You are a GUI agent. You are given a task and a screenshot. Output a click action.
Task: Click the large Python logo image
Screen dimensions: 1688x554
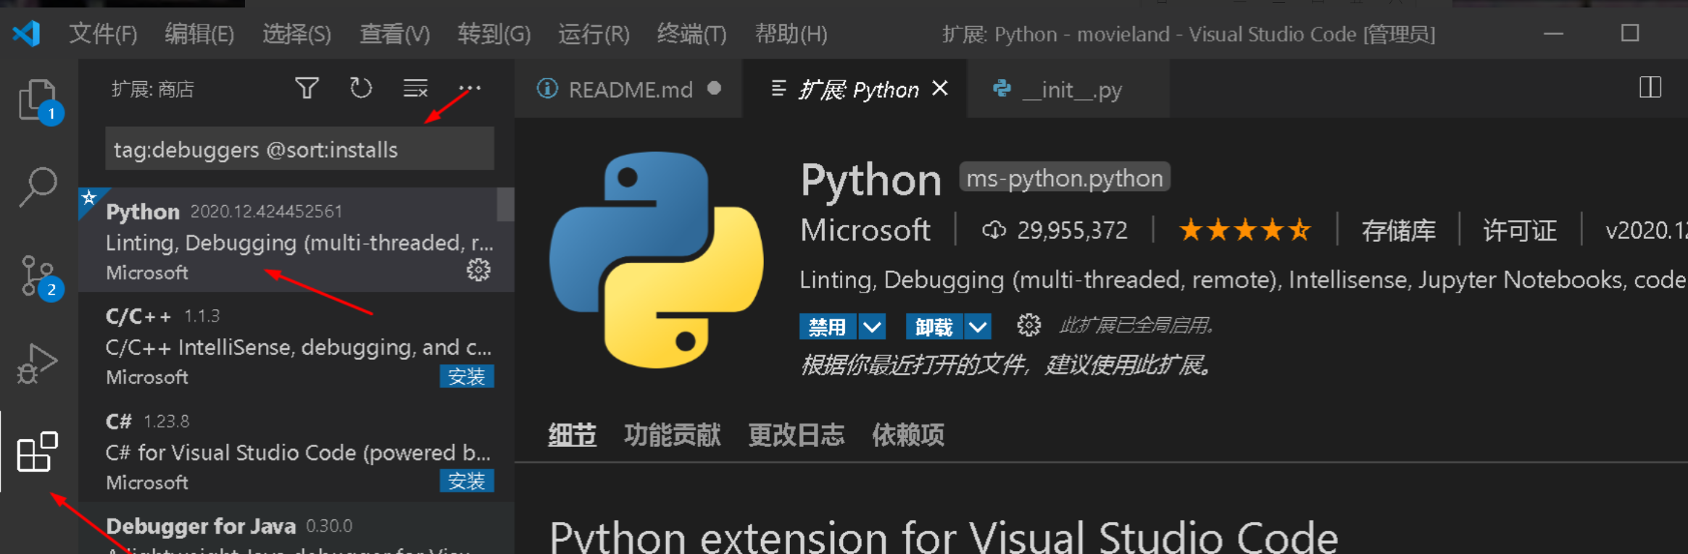point(656,259)
